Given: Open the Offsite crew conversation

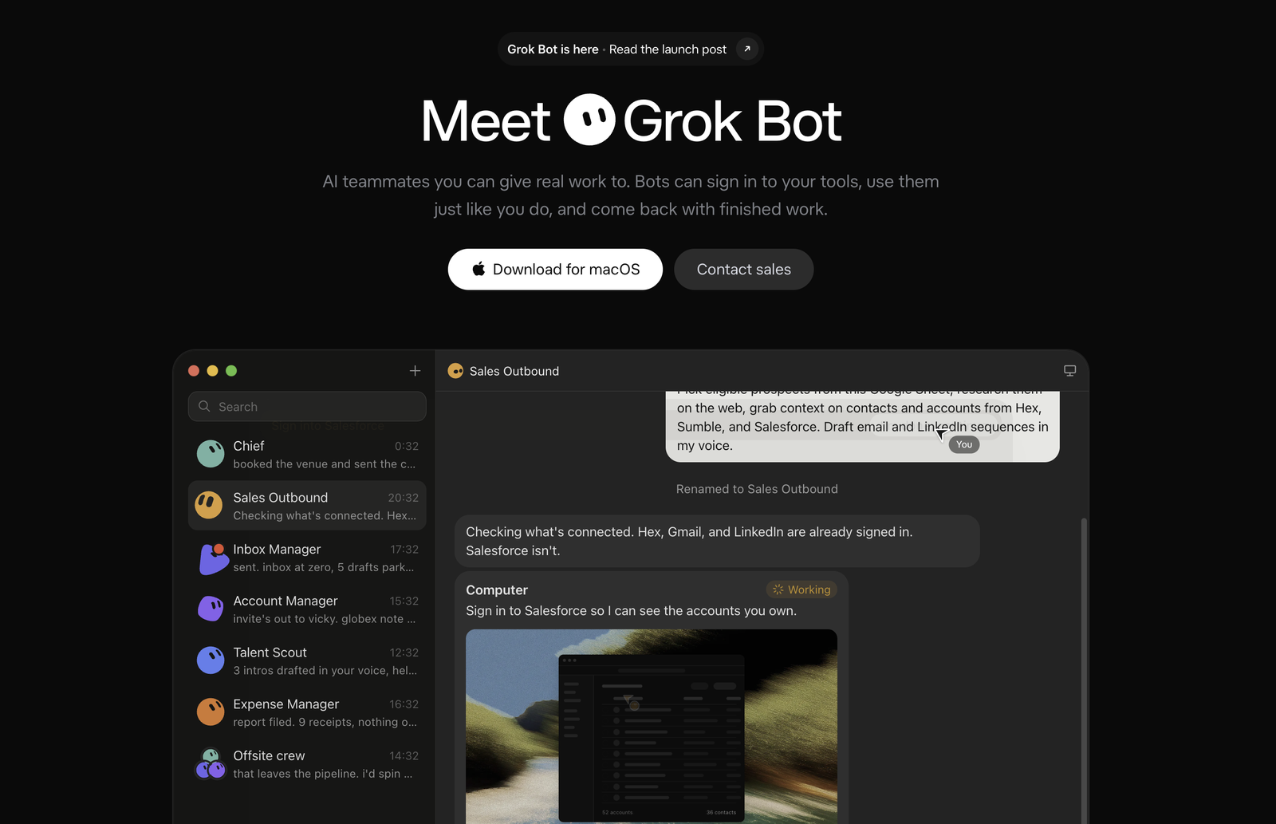Looking at the screenshot, I should (x=307, y=764).
